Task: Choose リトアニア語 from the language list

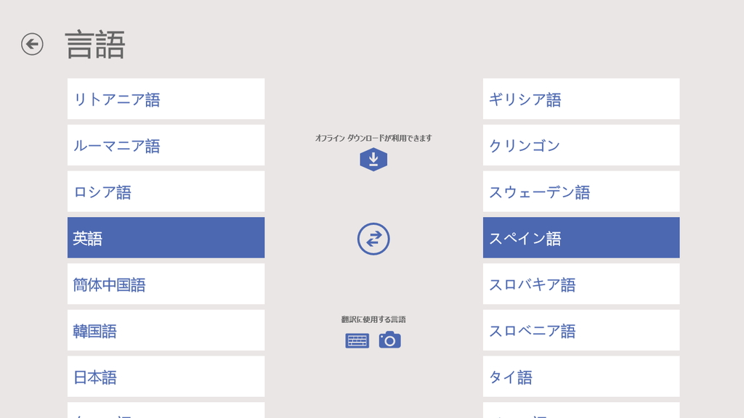Action: click(166, 99)
